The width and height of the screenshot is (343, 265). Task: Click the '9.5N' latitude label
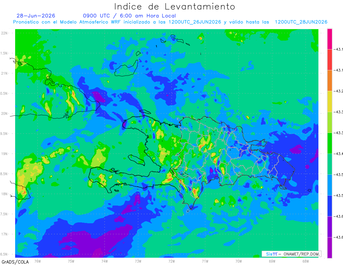(4, 134)
